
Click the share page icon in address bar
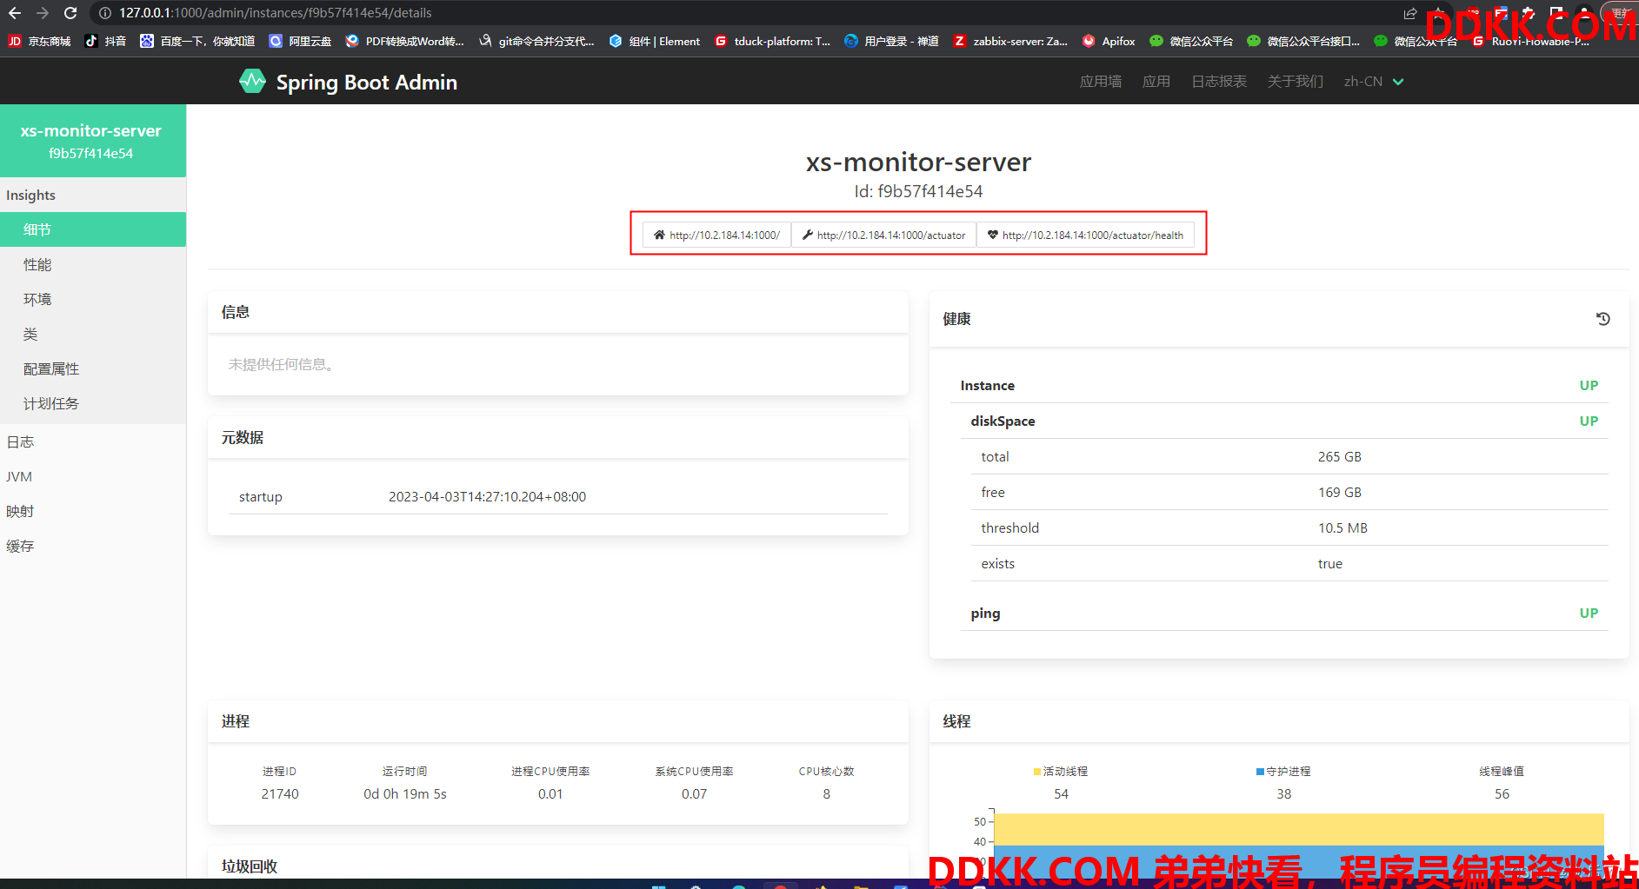(x=1410, y=13)
